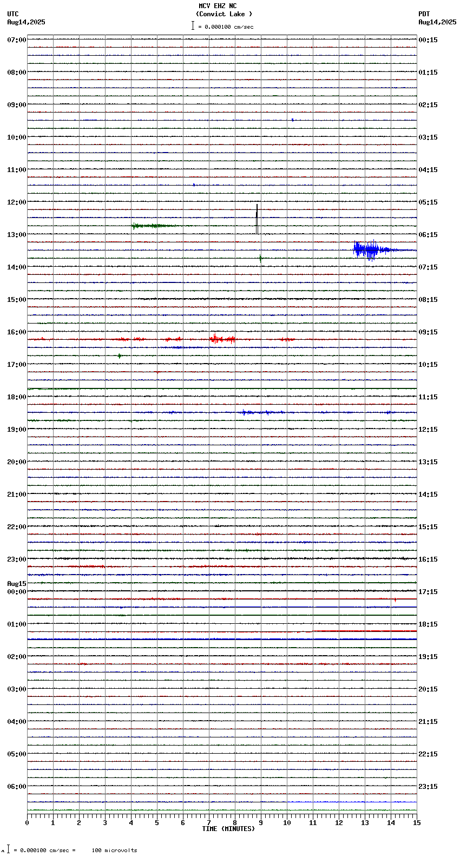Image resolution: width=460 pixels, height=857 pixels.
Task: Click the (Convict Lake) subtitle
Action: (224, 14)
